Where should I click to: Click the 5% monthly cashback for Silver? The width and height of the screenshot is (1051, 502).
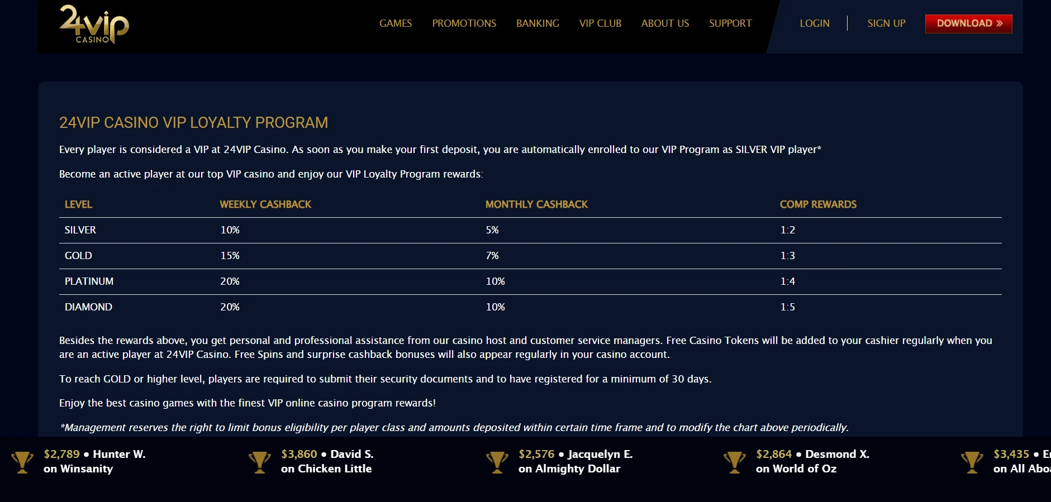coord(492,230)
